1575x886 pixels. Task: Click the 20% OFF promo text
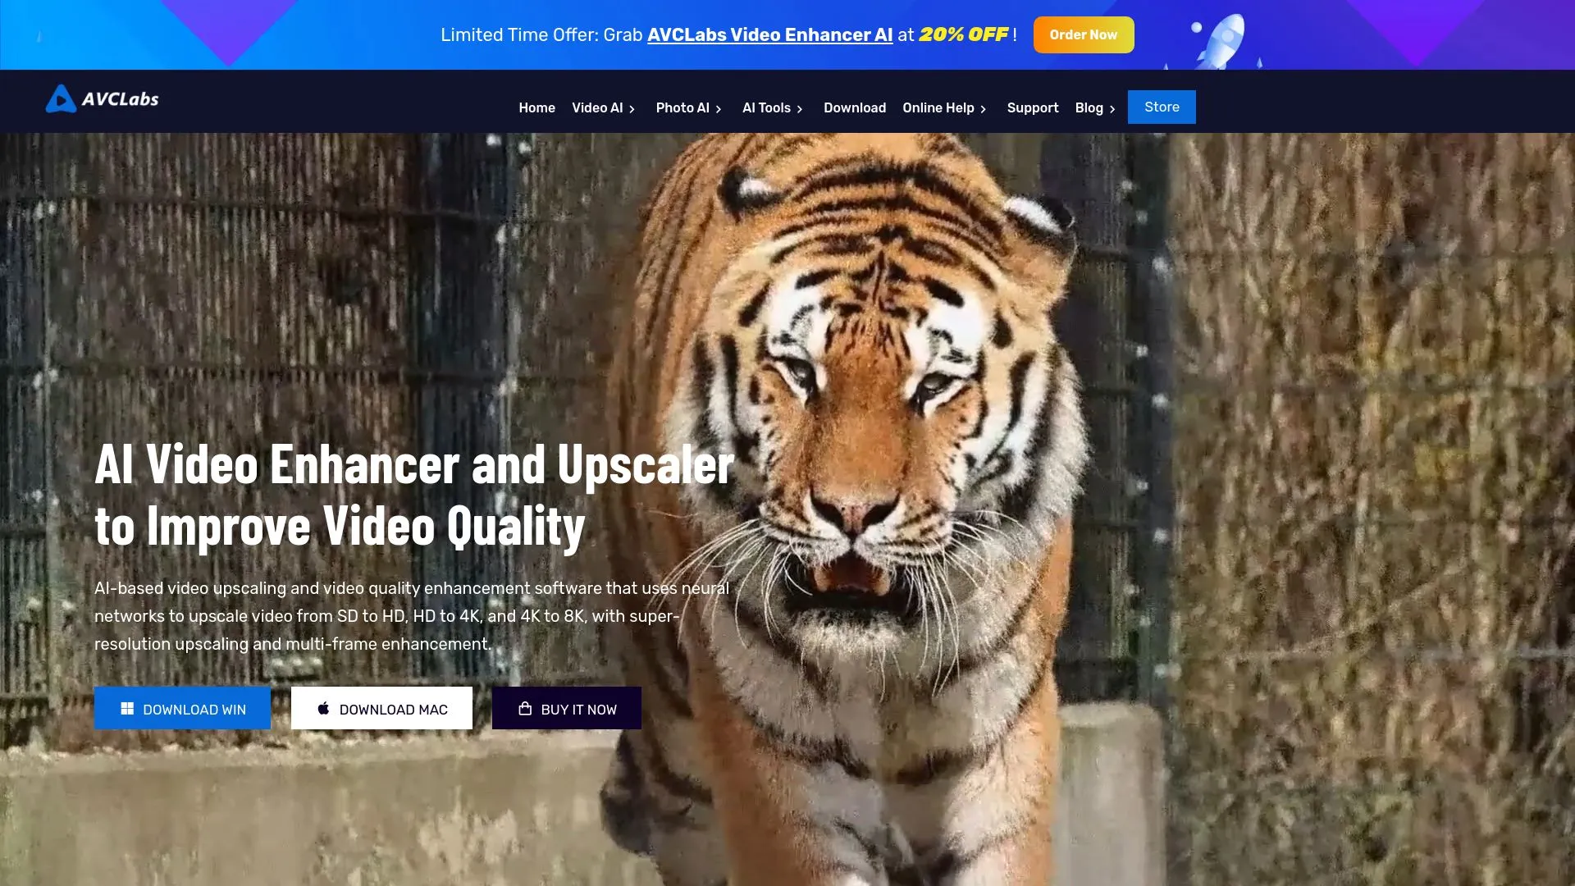tap(963, 35)
